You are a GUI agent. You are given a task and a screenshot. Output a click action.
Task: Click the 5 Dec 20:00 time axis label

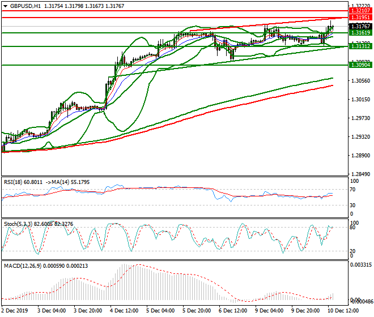(x=197, y=311)
